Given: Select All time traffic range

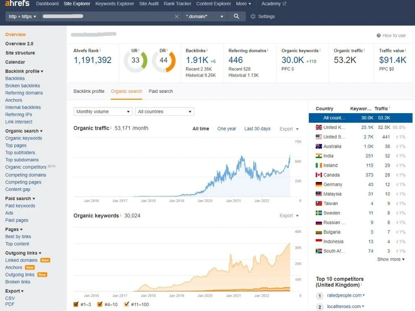Looking at the screenshot, I should (200, 129).
